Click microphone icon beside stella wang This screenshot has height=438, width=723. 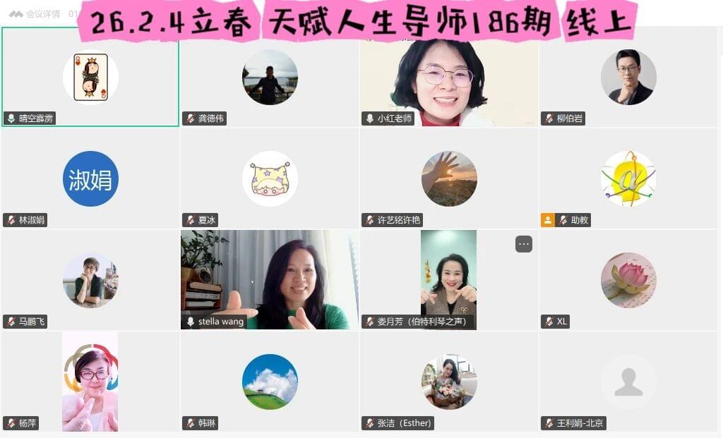[191, 322]
